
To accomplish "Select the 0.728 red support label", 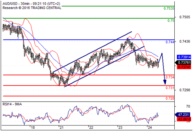I will [x=170, y=98].
